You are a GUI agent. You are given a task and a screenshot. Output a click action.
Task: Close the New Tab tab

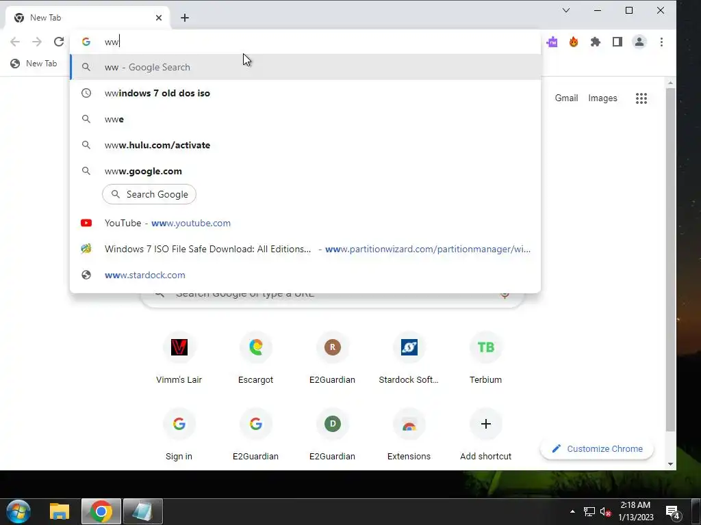pyautogui.click(x=159, y=18)
